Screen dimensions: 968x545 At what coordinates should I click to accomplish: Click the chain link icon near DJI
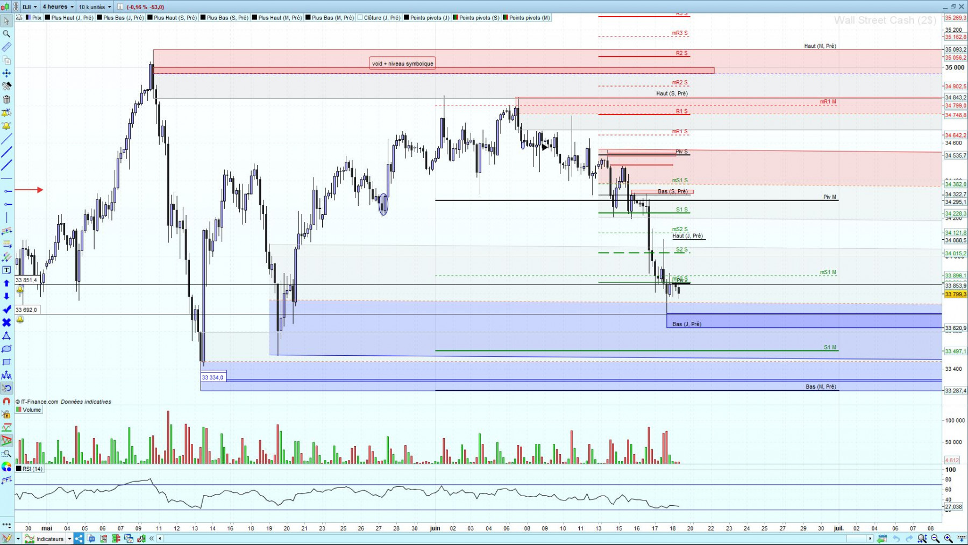click(16, 6)
